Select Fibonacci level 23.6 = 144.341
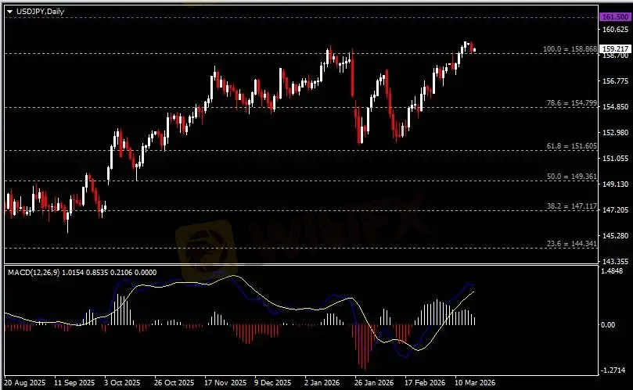The width and height of the screenshot is (633, 390). [572, 244]
